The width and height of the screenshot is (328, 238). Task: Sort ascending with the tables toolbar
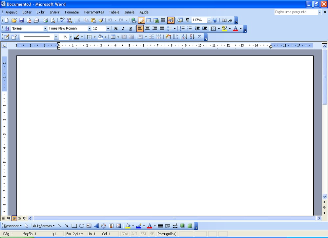pyautogui.click(x=184, y=36)
